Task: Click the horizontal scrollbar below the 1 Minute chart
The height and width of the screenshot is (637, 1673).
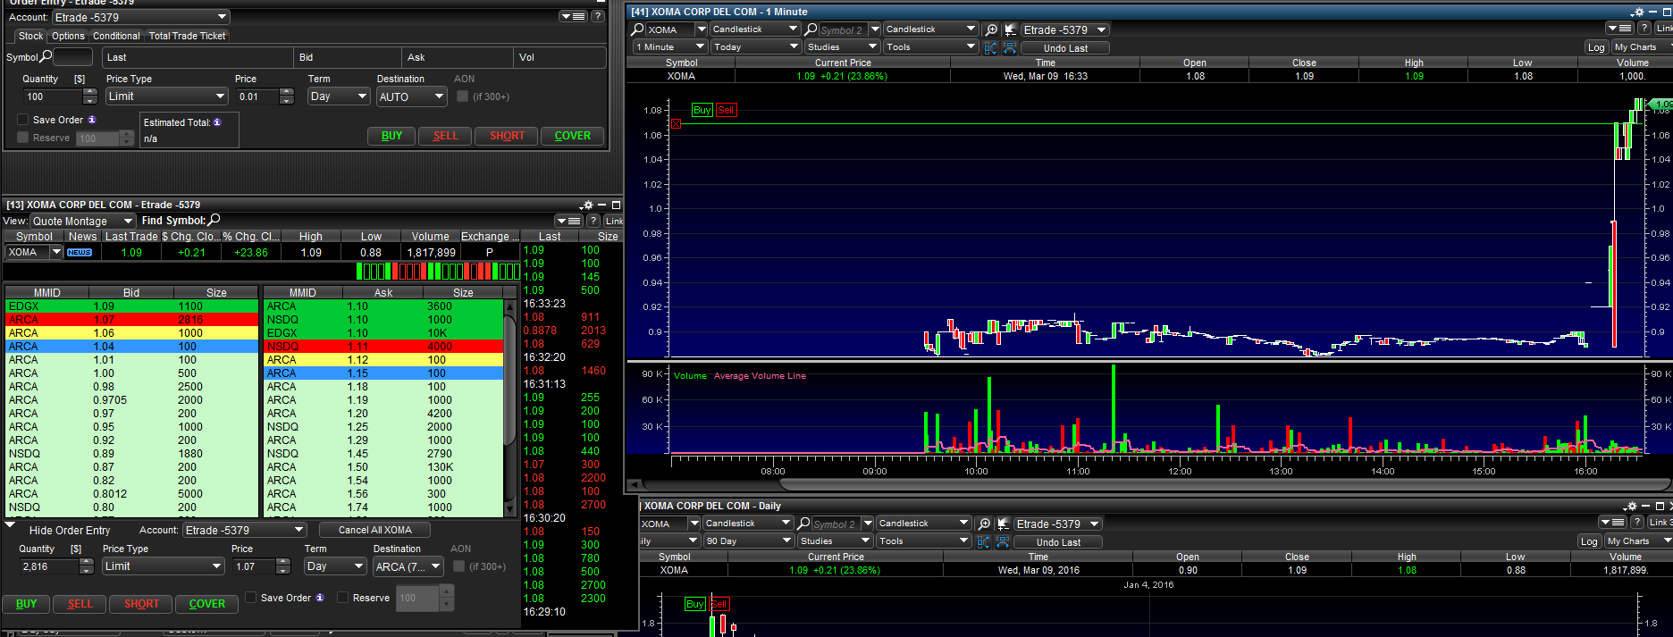Action: (1162, 484)
